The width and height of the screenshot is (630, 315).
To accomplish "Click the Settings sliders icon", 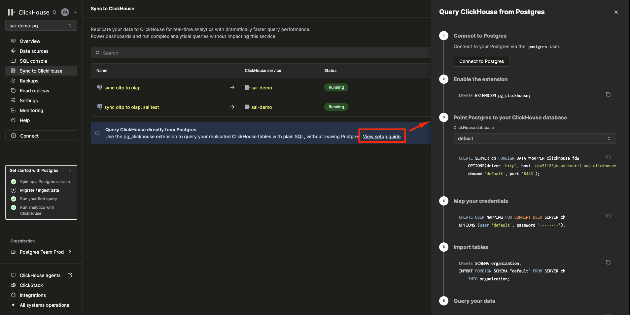I will 13,100.
